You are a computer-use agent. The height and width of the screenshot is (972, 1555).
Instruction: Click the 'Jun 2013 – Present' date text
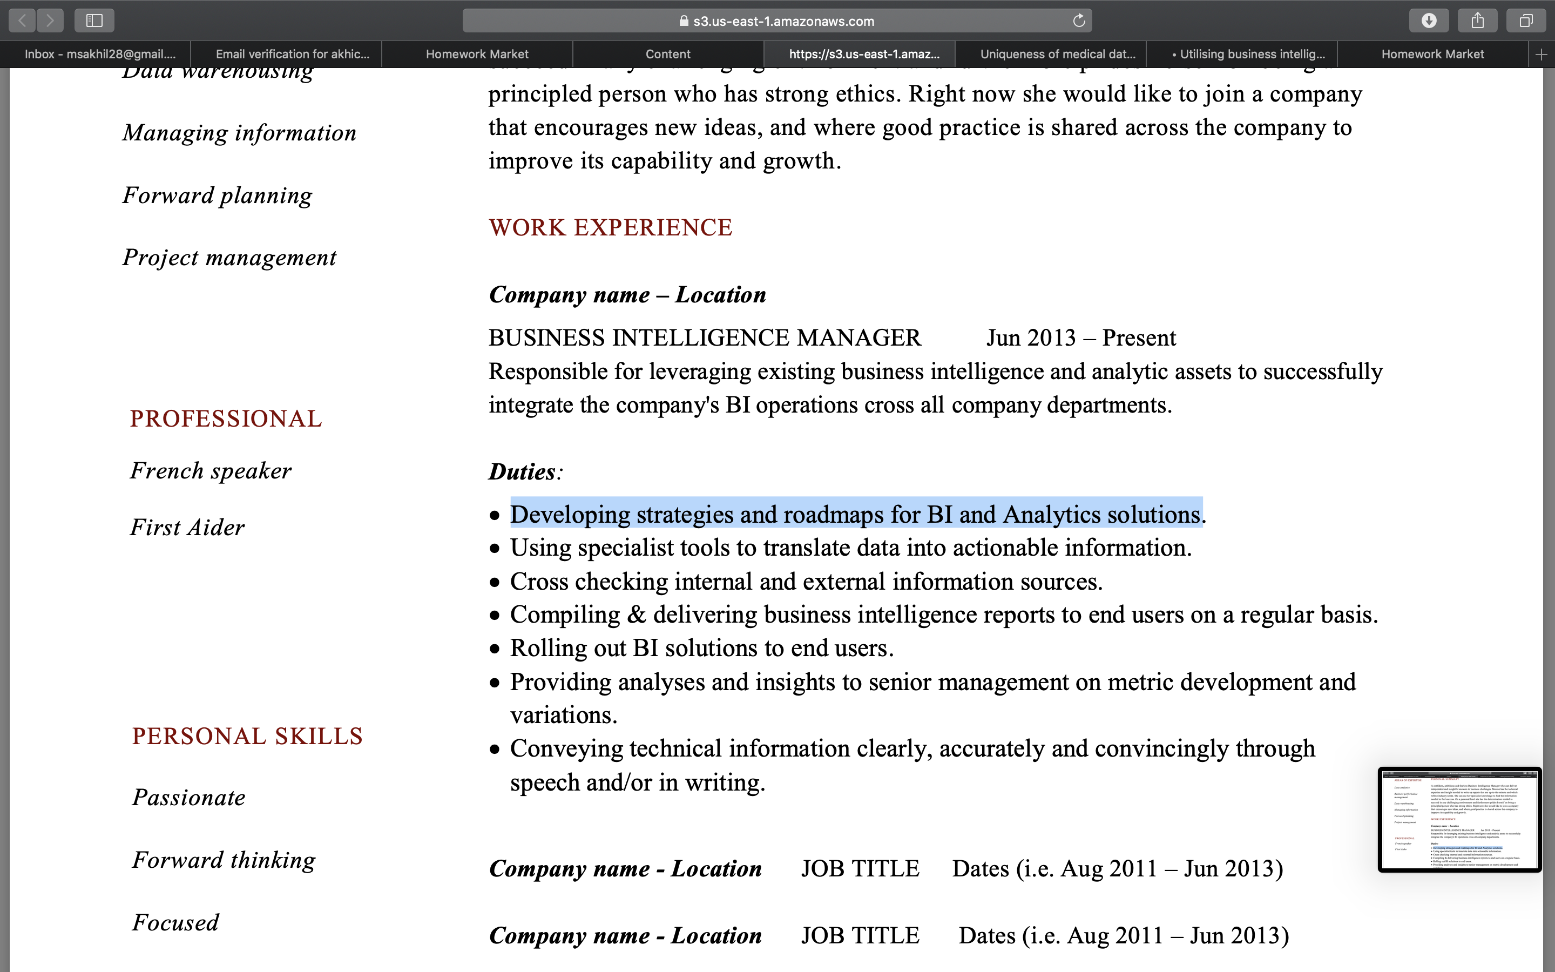(x=1081, y=338)
